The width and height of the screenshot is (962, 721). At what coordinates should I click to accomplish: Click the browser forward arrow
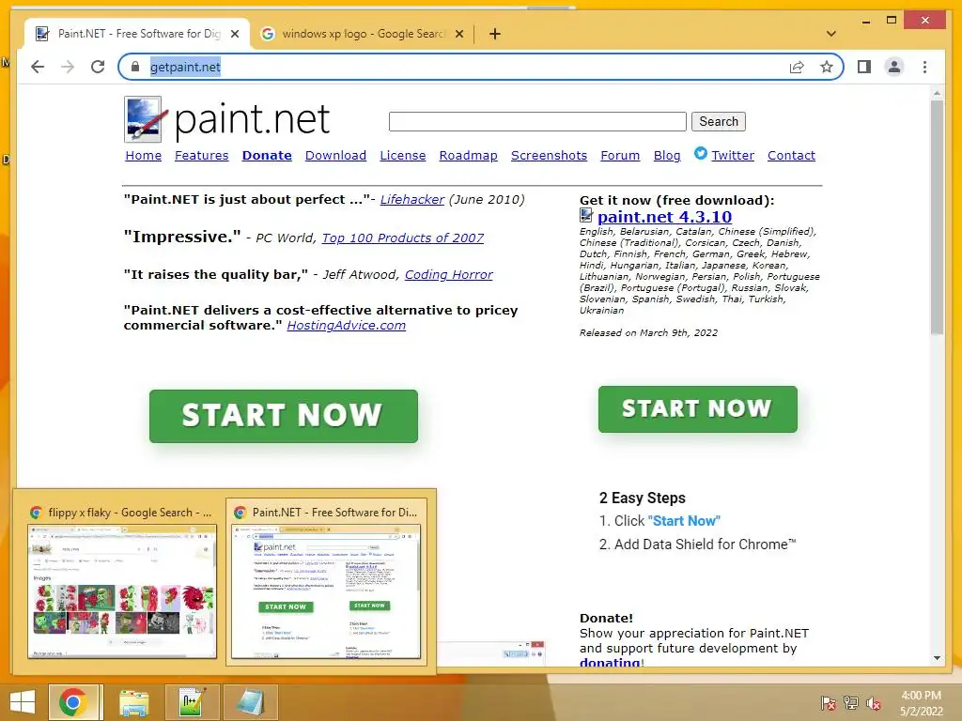pos(68,67)
